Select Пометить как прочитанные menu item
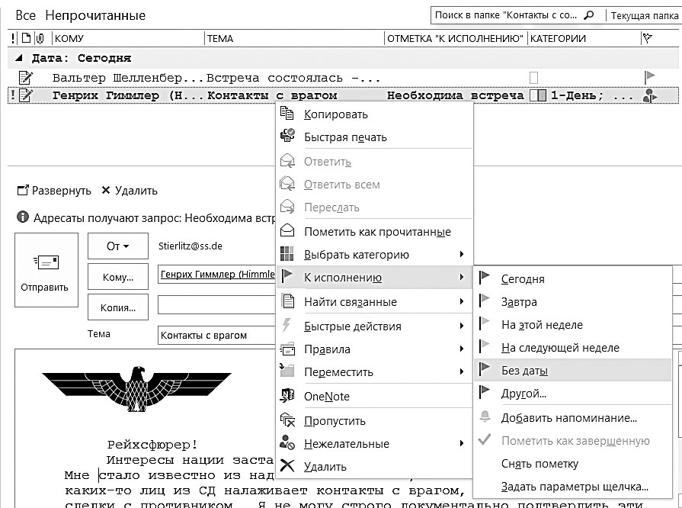This screenshot has width=682, height=508. pyautogui.click(x=374, y=232)
